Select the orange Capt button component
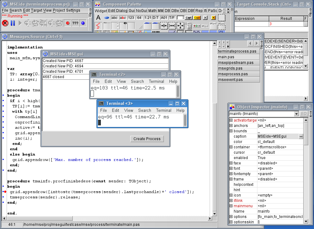 (197, 18)
